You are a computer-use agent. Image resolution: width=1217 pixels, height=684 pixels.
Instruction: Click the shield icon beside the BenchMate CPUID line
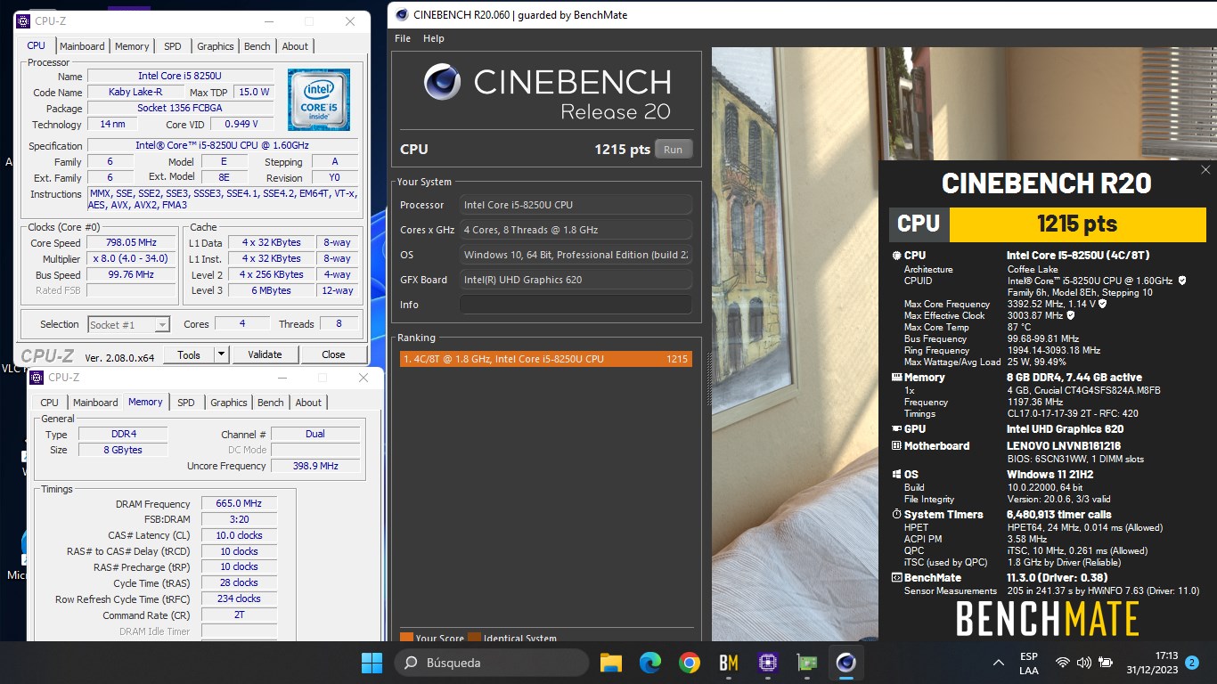(1182, 281)
